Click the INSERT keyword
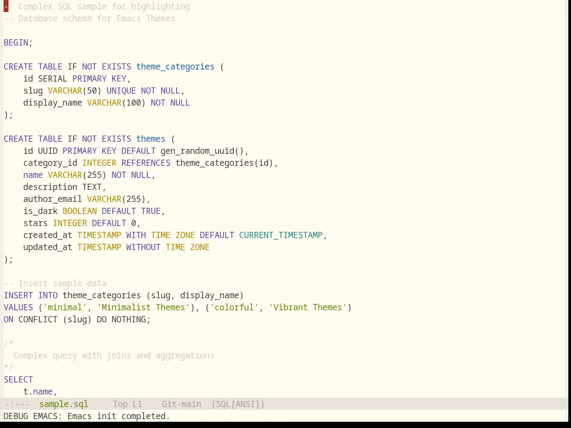 point(18,295)
